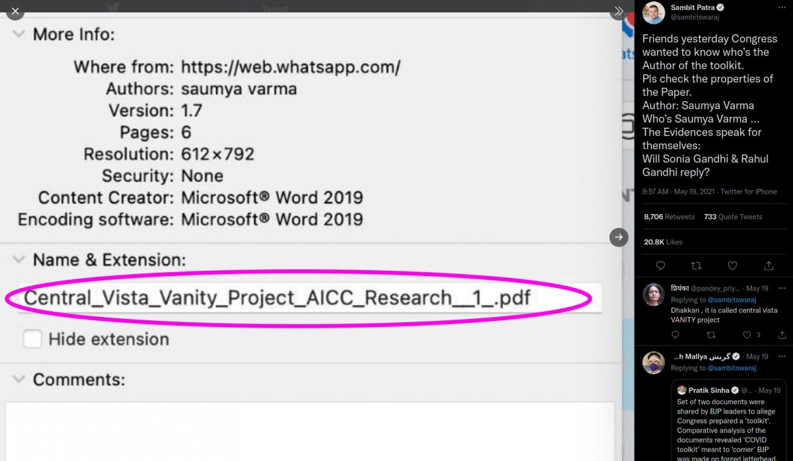Open more options on Mallya's reply
793x461 pixels.
click(782, 357)
